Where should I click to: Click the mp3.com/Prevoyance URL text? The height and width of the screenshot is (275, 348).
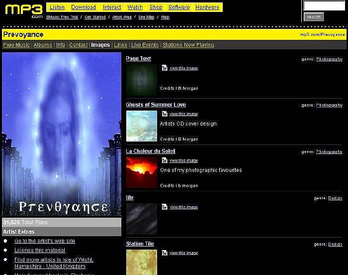(322, 34)
